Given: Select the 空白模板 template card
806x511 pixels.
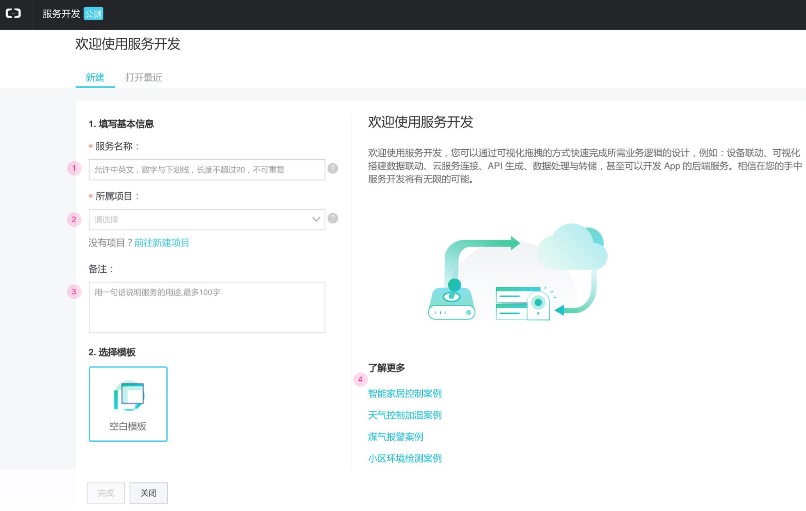Looking at the screenshot, I should (128, 404).
